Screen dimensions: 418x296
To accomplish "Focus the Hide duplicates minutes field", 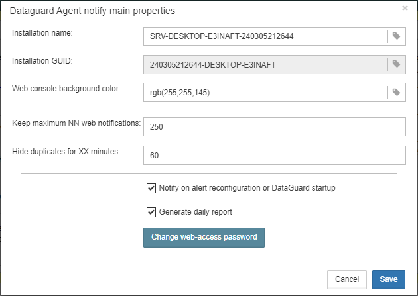I will click(275, 155).
